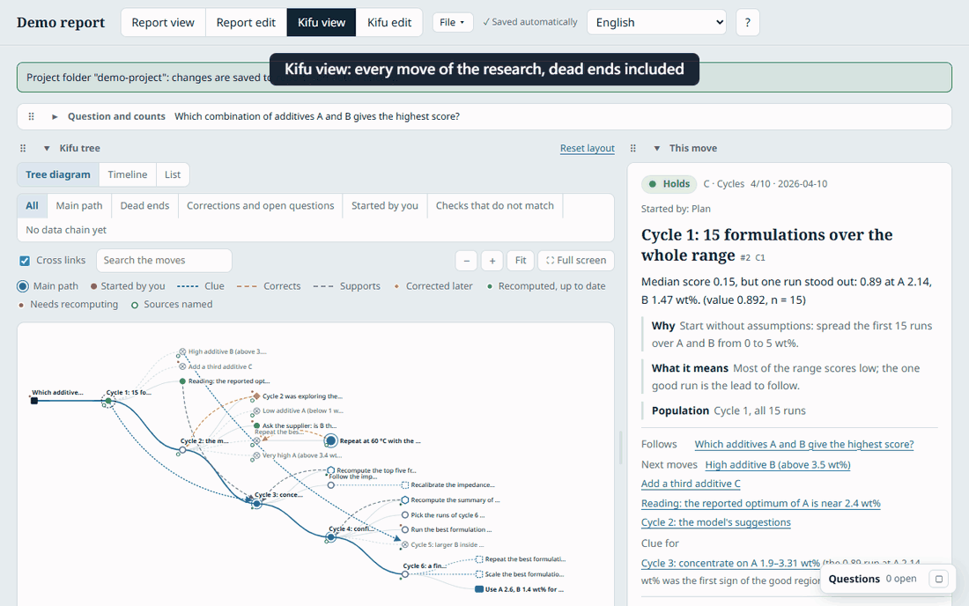
Task: Open the 'High additive B (above 3.5 wt%)' link
Action: pyautogui.click(x=778, y=464)
